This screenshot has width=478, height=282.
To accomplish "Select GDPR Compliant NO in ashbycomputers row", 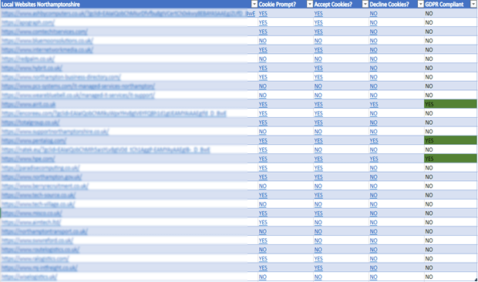I will (x=429, y=13).
